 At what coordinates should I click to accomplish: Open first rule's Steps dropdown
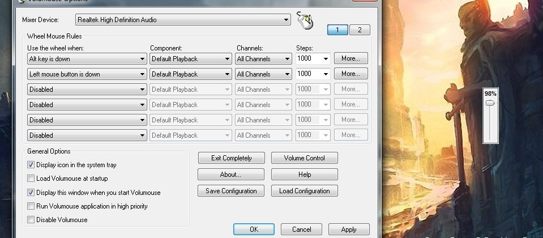point(326,59)
